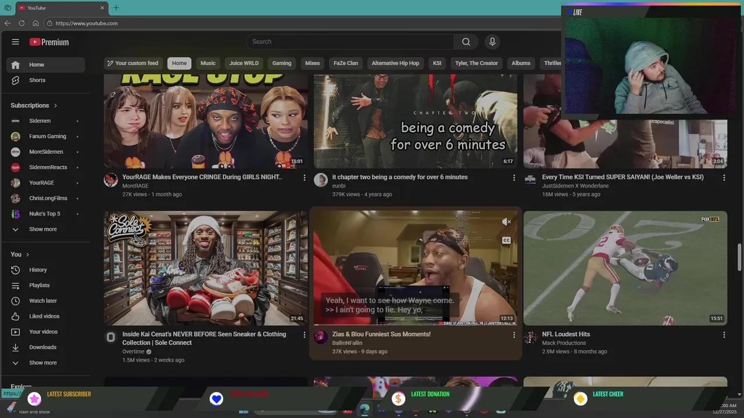Select the FaZe Clan filter chip
The width and height of the screenshot is (744, 418).
click(x=346, y=63)
